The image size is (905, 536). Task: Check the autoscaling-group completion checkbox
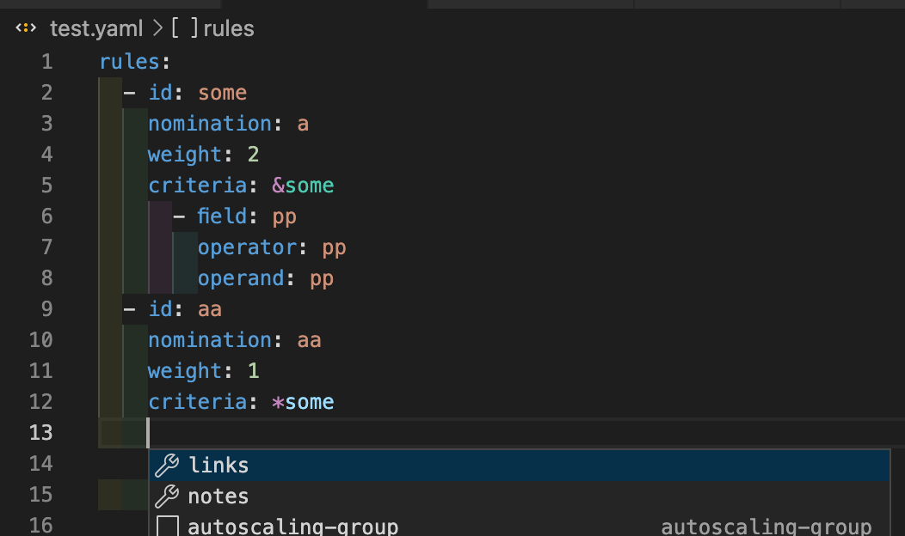(169, 525)
